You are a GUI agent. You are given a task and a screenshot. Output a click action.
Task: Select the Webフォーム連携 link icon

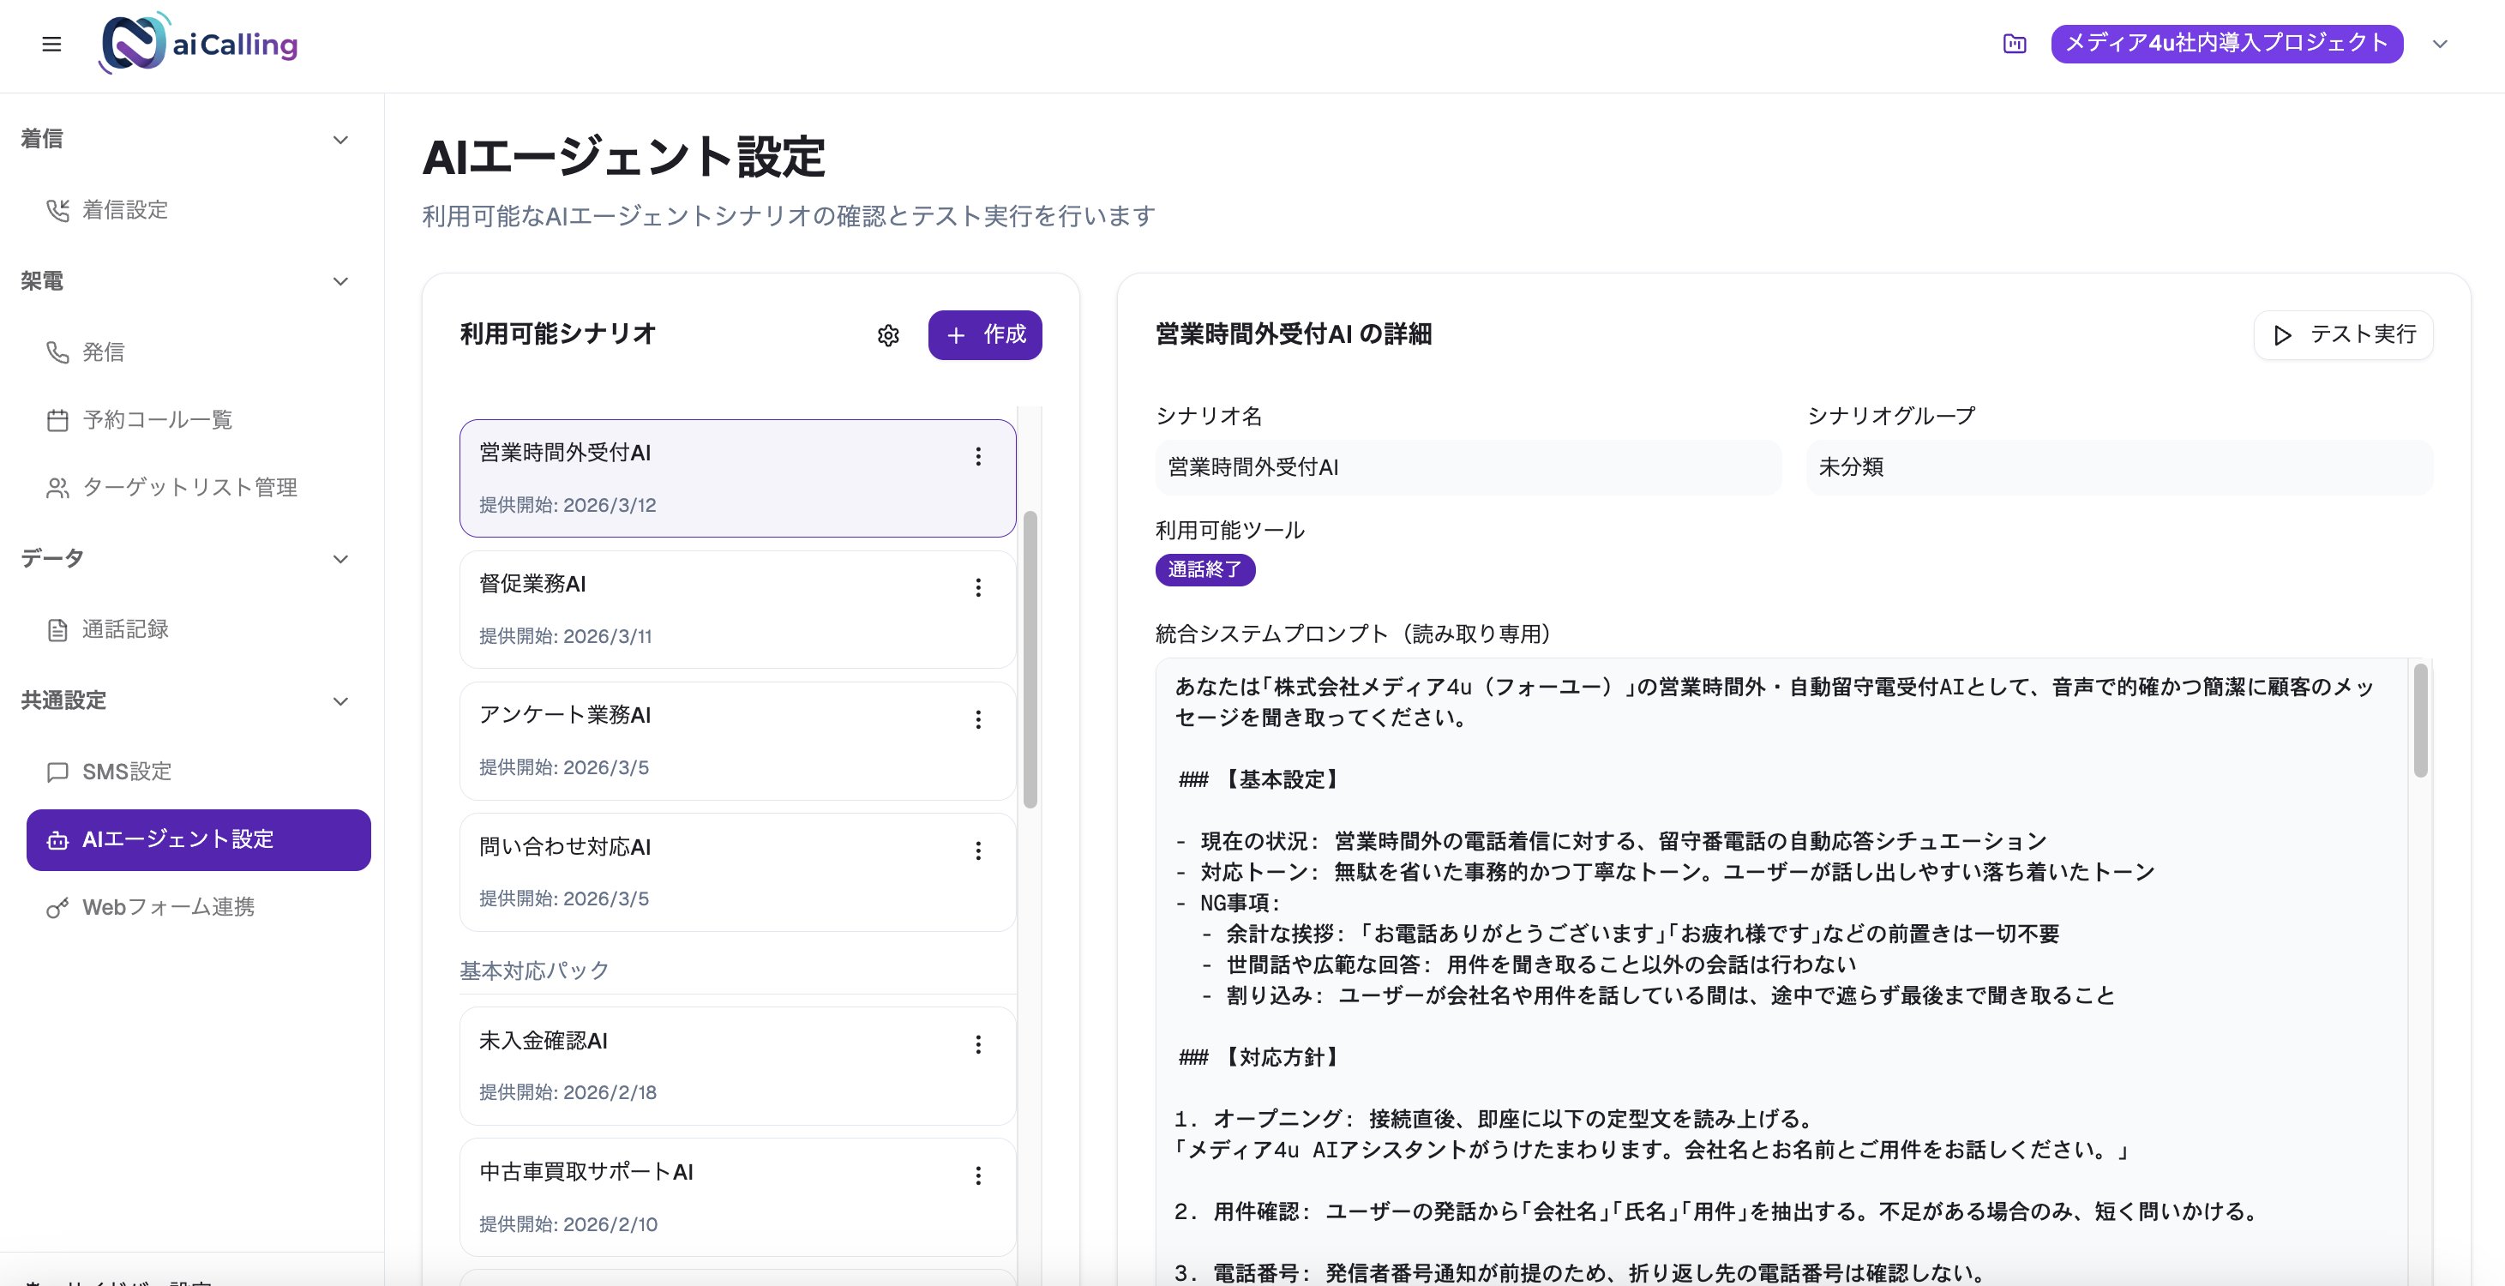pyautogui.click(x=57, y=906)
